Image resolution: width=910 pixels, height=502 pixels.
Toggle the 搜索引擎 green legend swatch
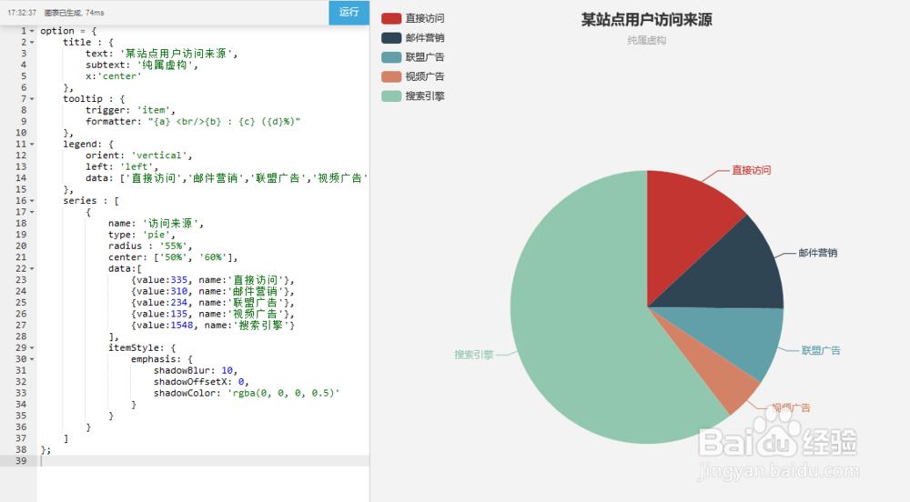[x=391, y=96]
